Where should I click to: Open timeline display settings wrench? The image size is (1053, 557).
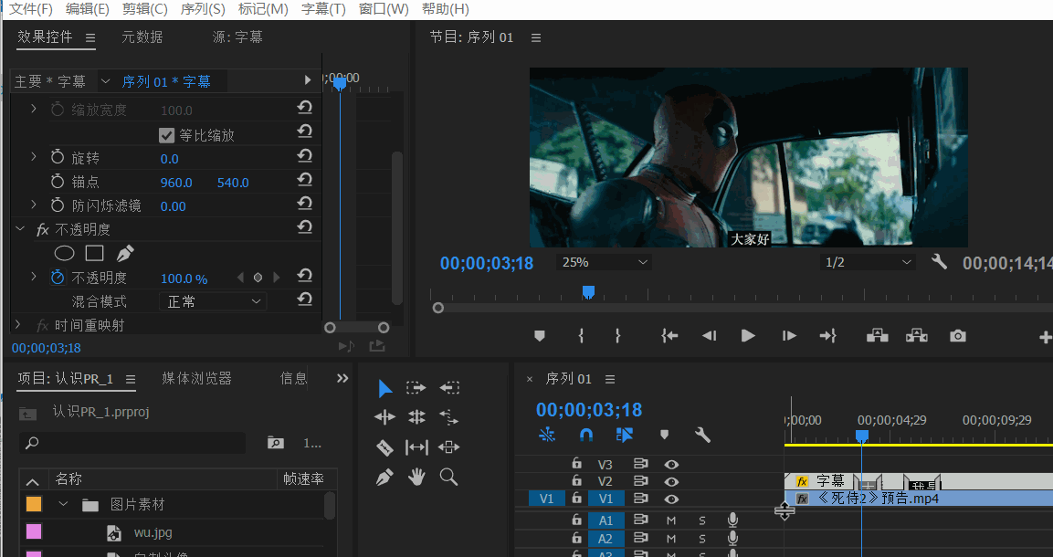702,435
